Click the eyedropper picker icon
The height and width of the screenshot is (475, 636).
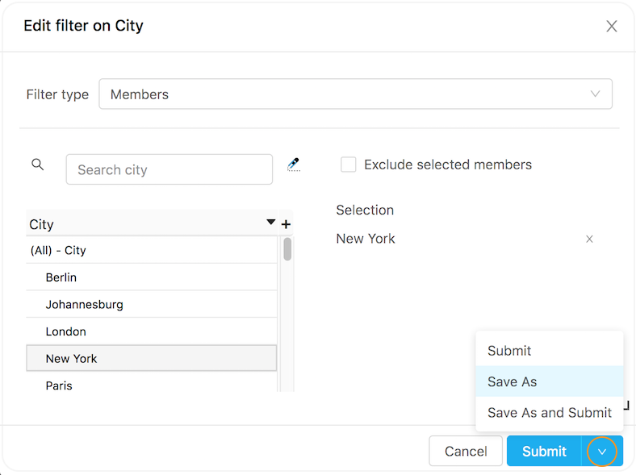tap(294, 165)
